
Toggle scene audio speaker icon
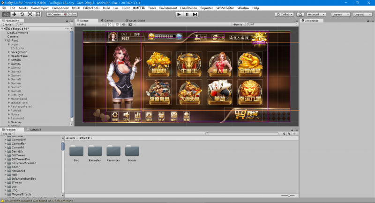[x=123, y=24]
